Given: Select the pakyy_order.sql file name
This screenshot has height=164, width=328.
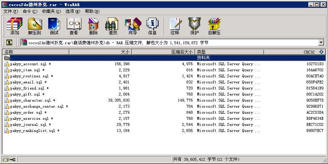Looking at the screenshot, I should (x=29, y=112).
